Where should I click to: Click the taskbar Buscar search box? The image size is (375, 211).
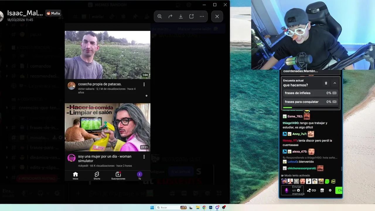[171, 207]
